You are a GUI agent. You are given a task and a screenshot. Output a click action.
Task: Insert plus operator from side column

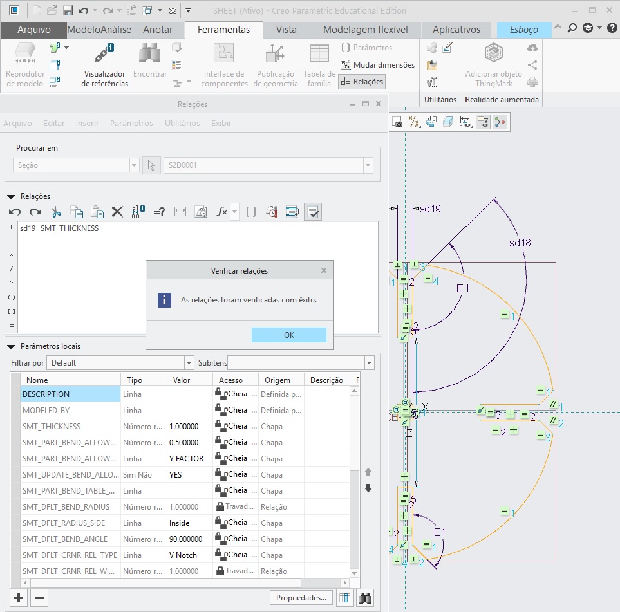[11, 227]
